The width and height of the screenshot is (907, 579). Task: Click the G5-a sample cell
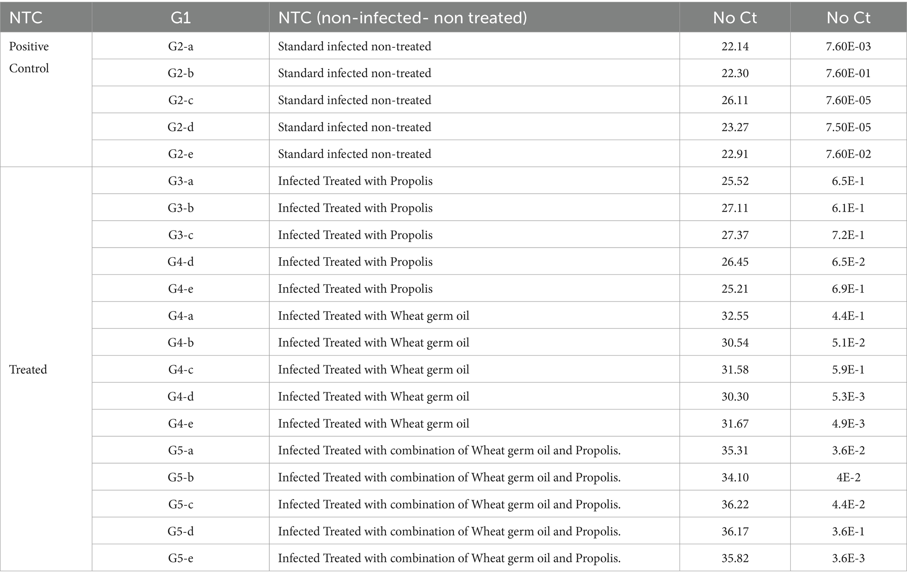click(181, 450)
